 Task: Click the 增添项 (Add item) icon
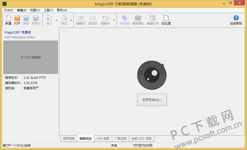(x=93, y=18)
